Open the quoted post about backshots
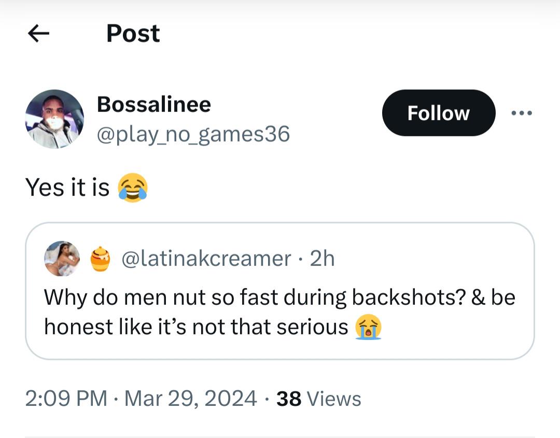This screenshot has height=438, width=560. click(279, 297)
